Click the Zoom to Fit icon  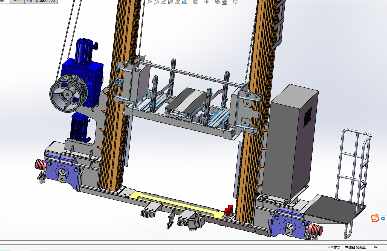149,2
